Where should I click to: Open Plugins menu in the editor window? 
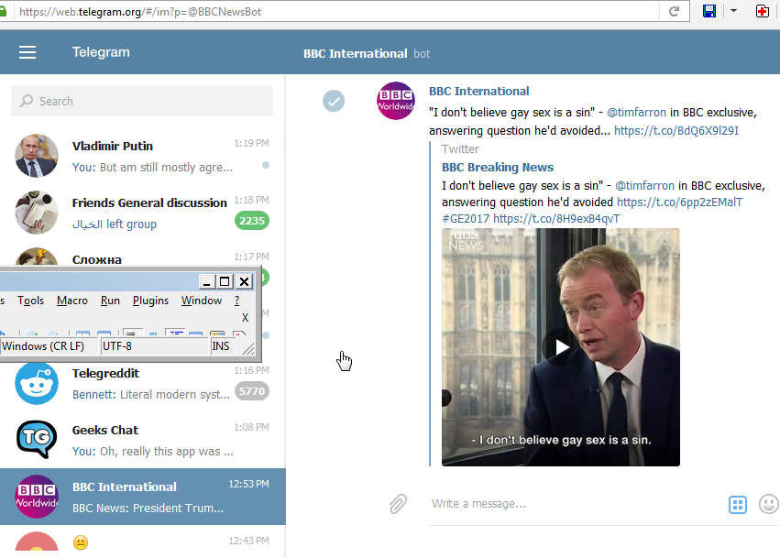(150, 301)
